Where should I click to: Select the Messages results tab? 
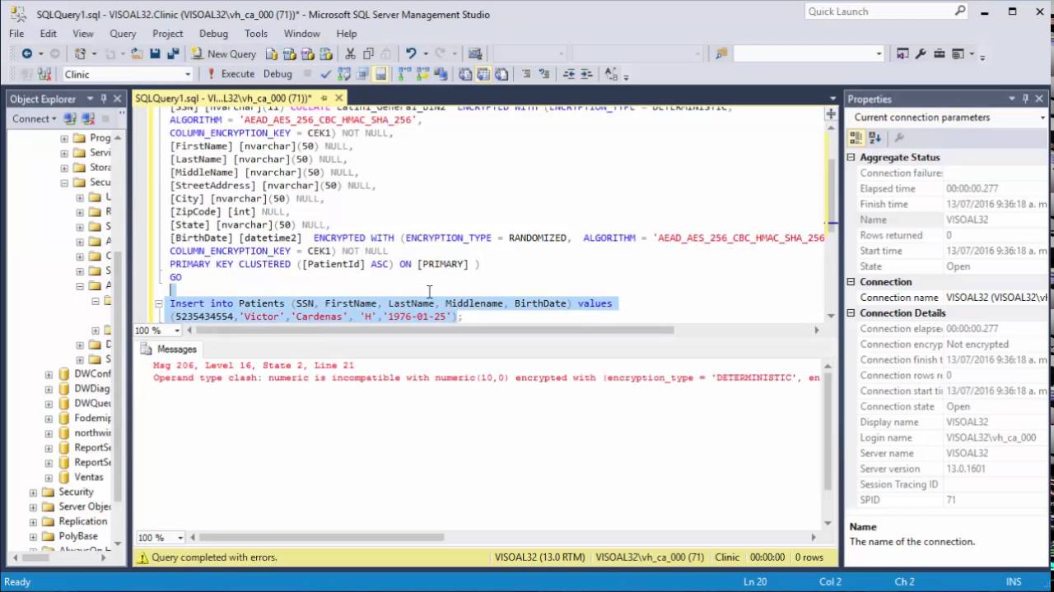[x=169, y=349]
